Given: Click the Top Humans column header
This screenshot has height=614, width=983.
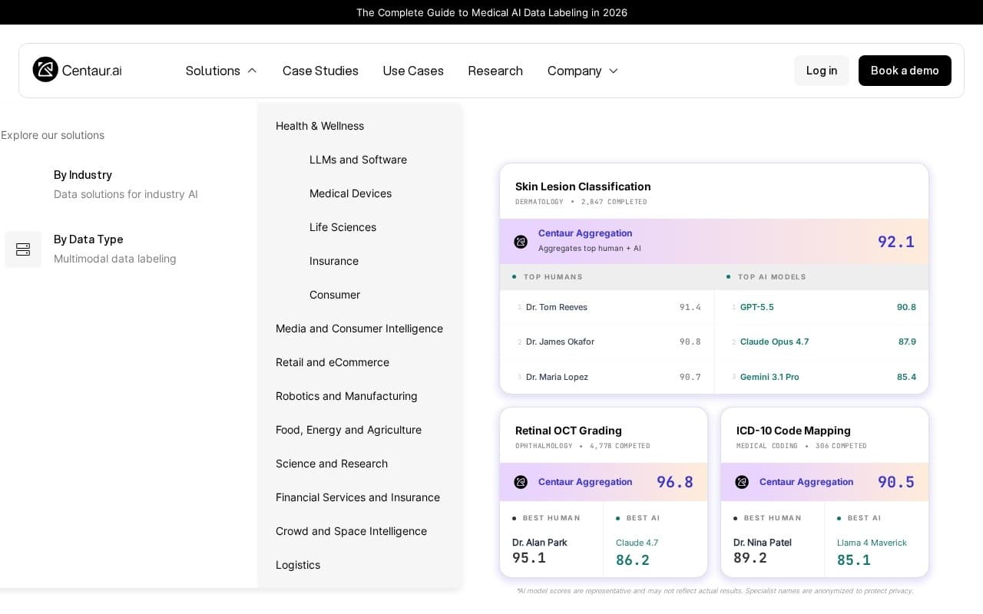Looking at the screenshot, I should pyautogui.click(x=553, y=277).
